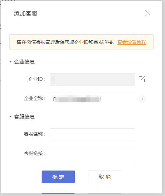Click the 客服链接: field label
The height and width of the screenshot is (196, 165).
tap(34, 153)
